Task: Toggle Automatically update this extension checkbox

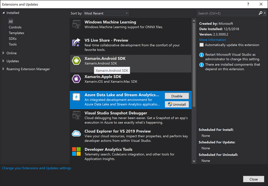Action: coord(202,45)
